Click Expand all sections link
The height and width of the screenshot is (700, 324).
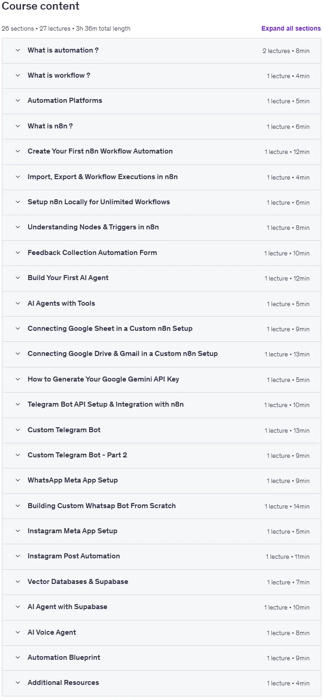pos(291,28)
